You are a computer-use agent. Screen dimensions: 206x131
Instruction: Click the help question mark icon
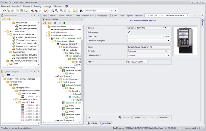pyautogui.click(x=66, y=6)
